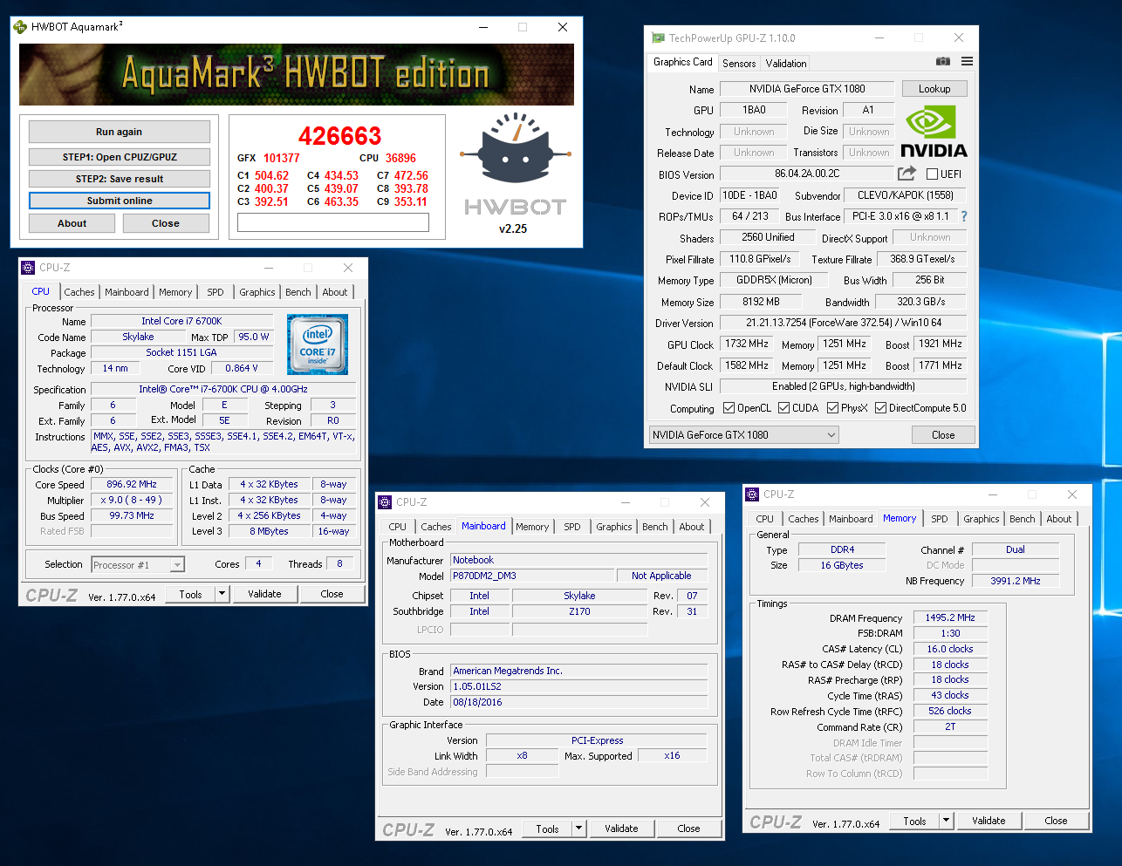Click the NVIDIA SLI Enabled field
The height and width of the screenshot is (866, 1122).
844,386
